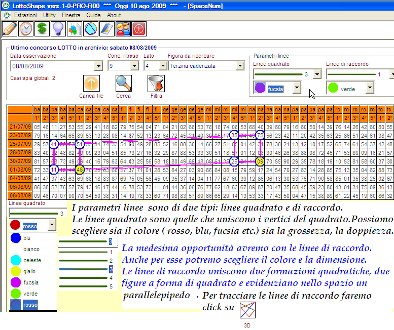The width and height of the screenshot is (394, 330).
Task: Select the 21/07/09 row header
Action: 20,127
